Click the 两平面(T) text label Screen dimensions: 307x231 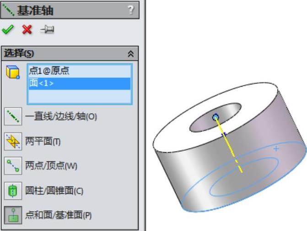pyautogui.click(x=43, y=141)
